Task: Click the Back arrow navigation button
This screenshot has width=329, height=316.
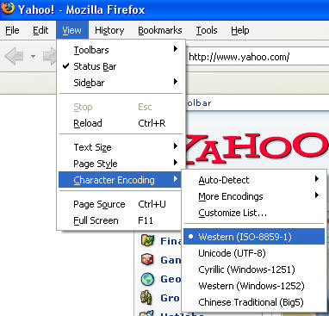Action: click(x=14, y=56)
